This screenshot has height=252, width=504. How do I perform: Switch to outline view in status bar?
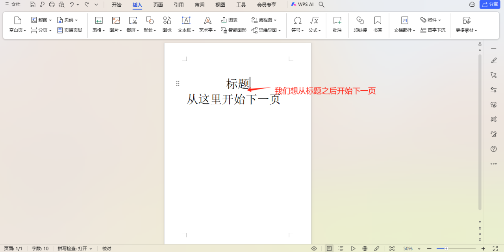click(x=341, y=248)
